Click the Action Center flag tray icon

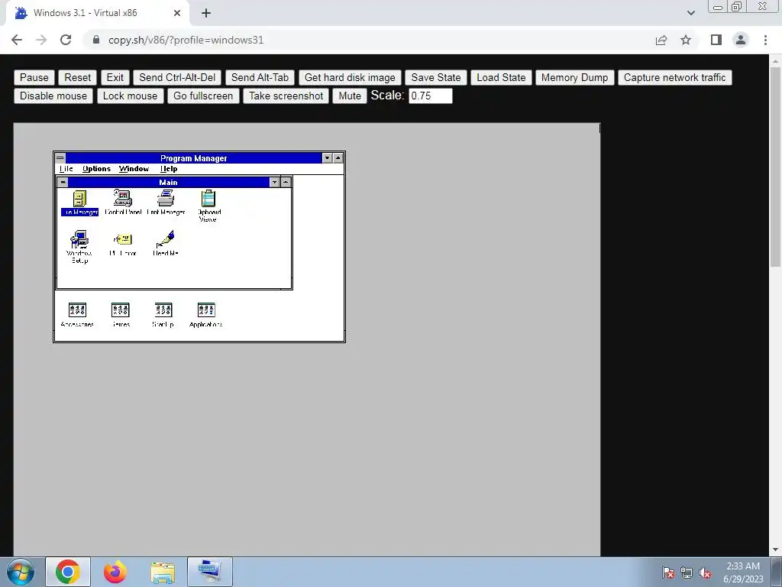click(x=667, y=572)
